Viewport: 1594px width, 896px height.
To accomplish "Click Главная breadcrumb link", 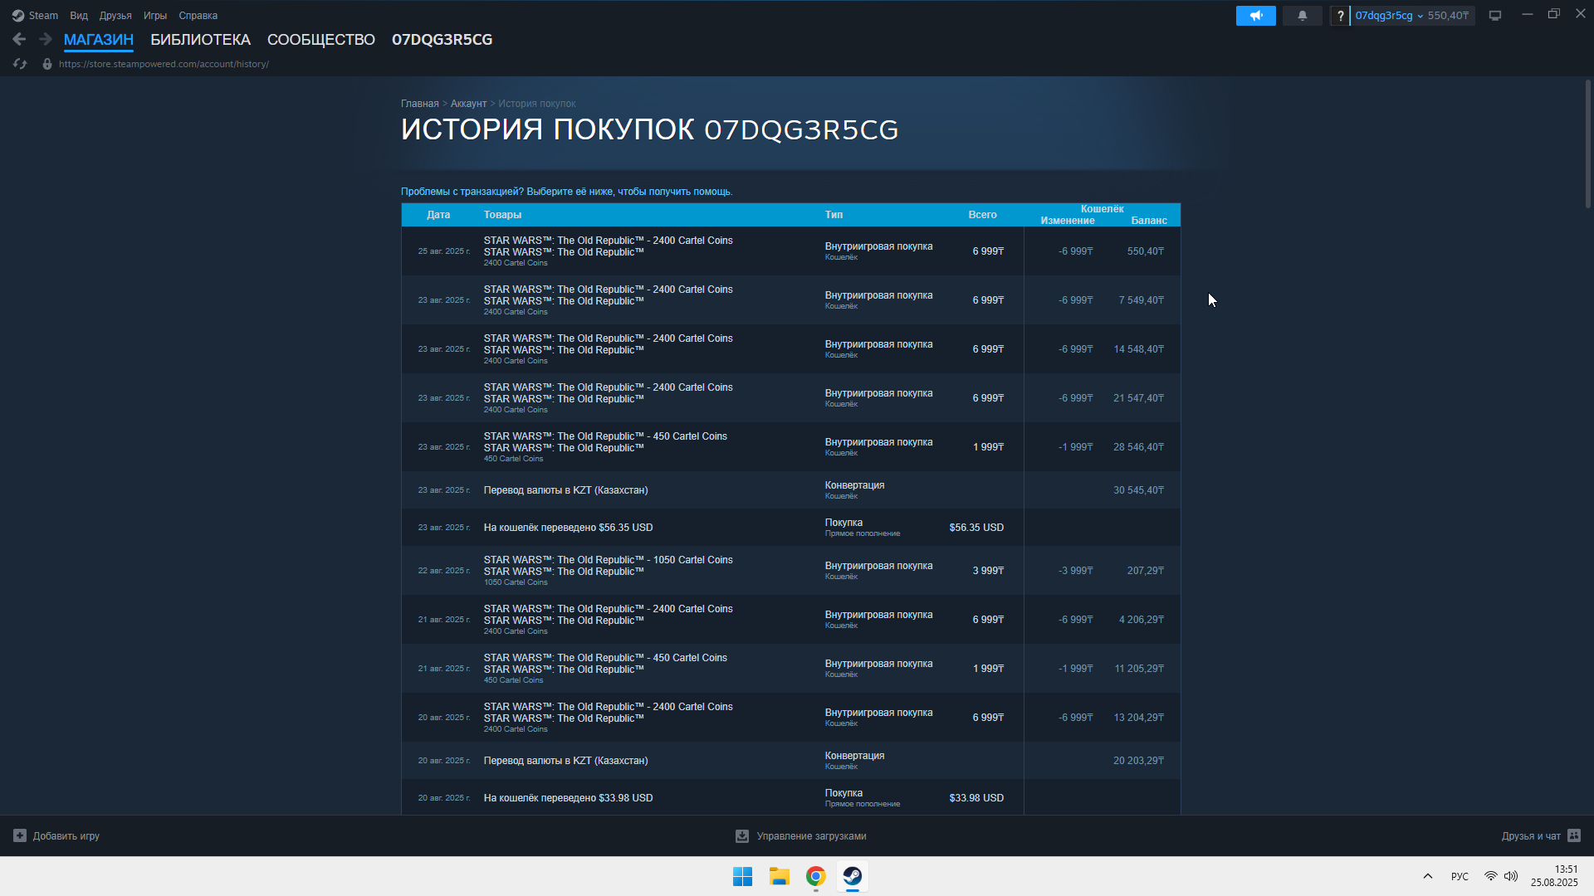I will [420, 104].
